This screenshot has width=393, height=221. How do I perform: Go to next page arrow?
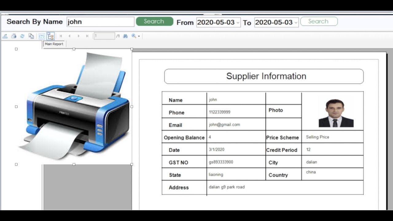click(x=78, y=36)
